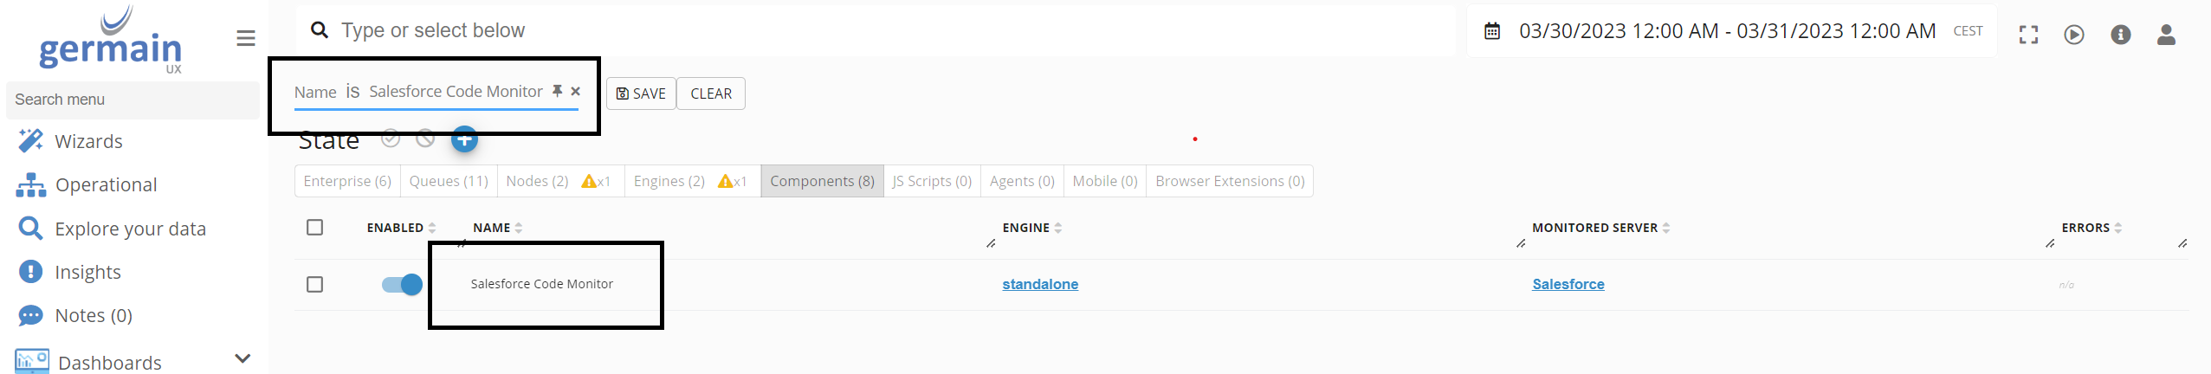Click the play icon in top bar
2211x374 pixels.
(2074, 35)
